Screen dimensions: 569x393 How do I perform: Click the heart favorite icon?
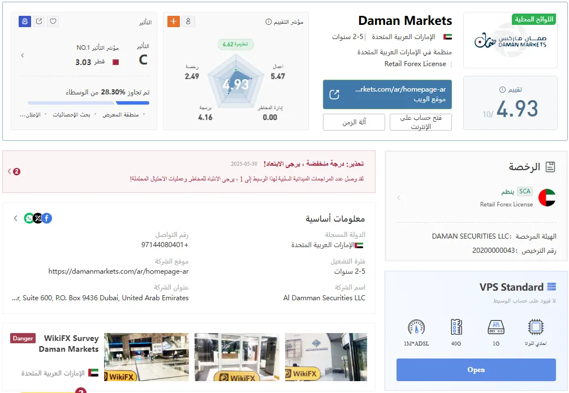53,21
